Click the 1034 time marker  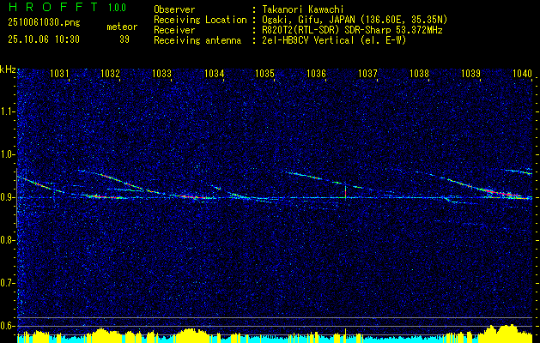pyautogui.click(x=215, y=73)
